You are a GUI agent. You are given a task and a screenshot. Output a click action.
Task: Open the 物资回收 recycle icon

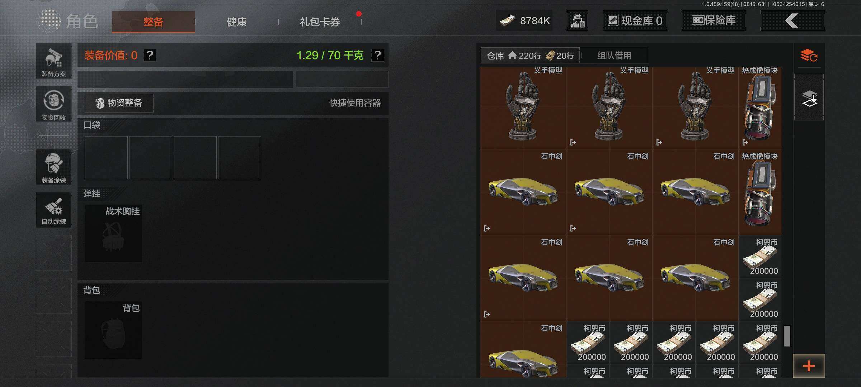point(53,104)
